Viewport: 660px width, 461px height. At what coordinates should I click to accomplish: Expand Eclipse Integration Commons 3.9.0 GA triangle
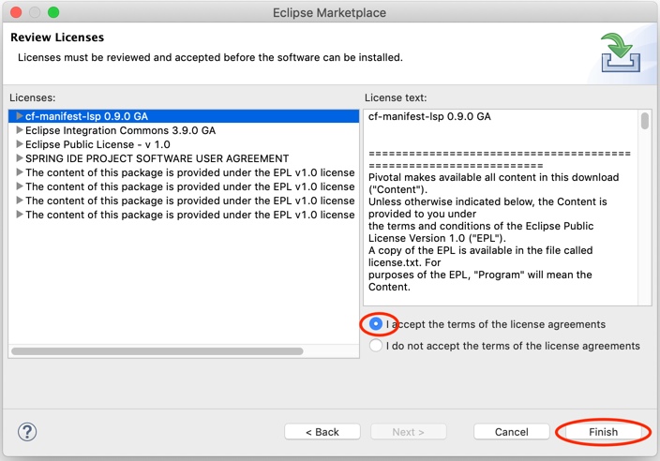point(19,130)
